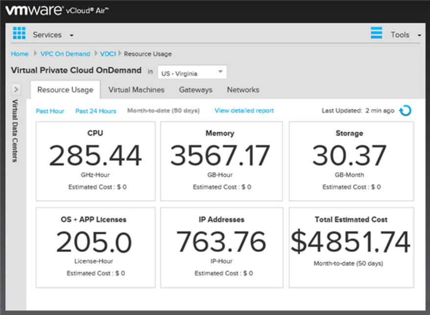This screenshot has width=430, height=315.
Task: Switch to the Resource Usage tab
Action: point(65,90)
